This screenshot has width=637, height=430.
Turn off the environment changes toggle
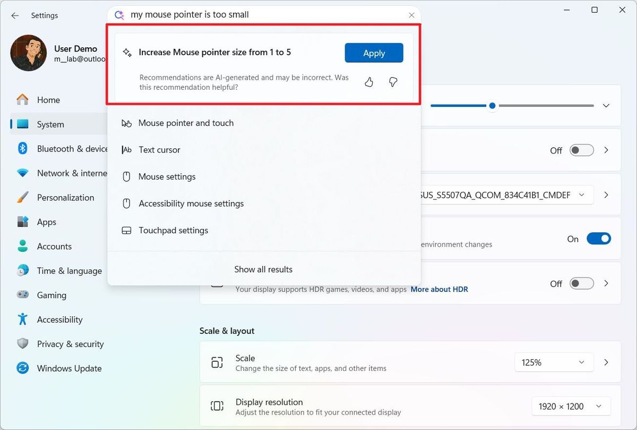coord(599,239)
